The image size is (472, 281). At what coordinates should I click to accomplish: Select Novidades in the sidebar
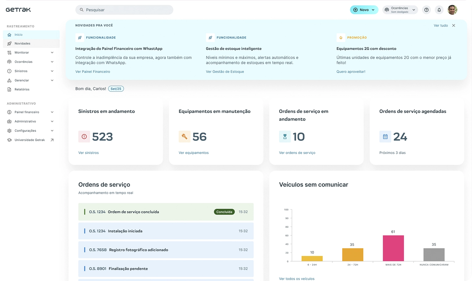tap(22, 44)
